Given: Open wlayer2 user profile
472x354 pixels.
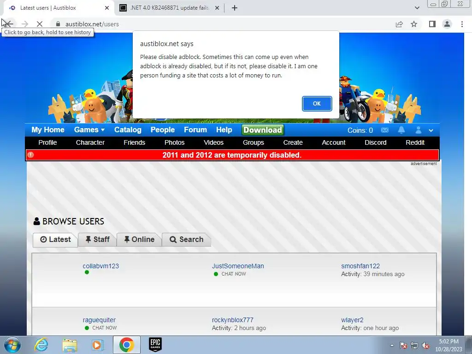Looking at the screenshot, I should [x=352, y=320].
